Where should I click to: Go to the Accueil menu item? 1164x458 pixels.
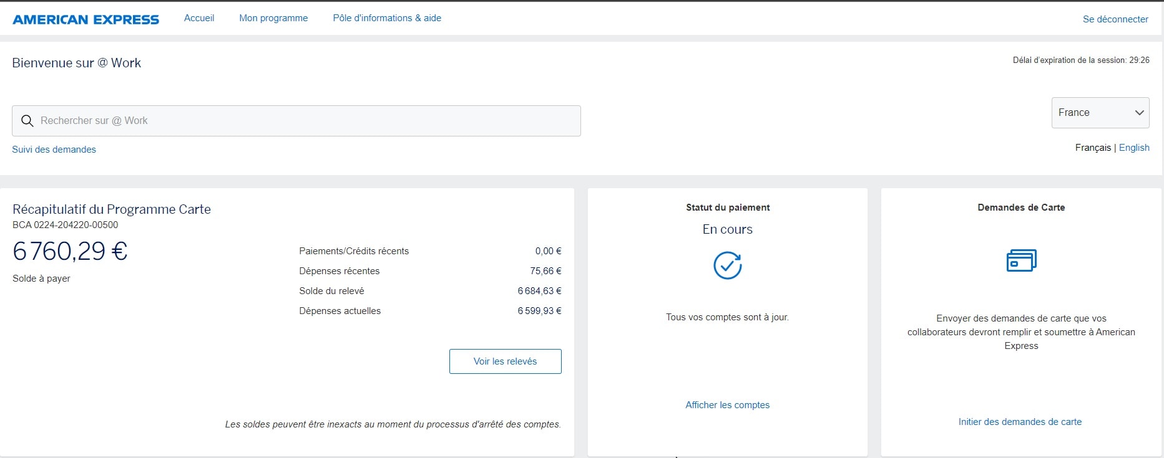point(199,18)
